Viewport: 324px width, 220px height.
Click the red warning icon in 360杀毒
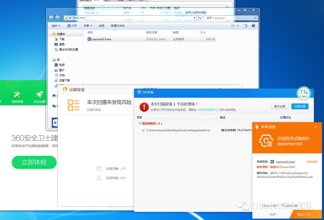coord(144,107)
